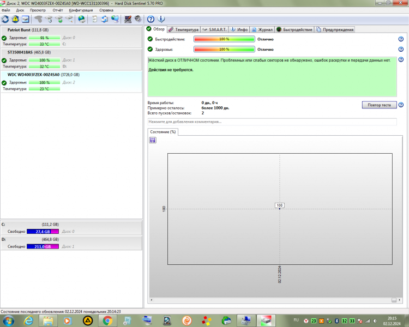This screenshot has height=327, width=409.
Task: Open the Диск menu
Action: pyautogui.click(x=20, y=10)
